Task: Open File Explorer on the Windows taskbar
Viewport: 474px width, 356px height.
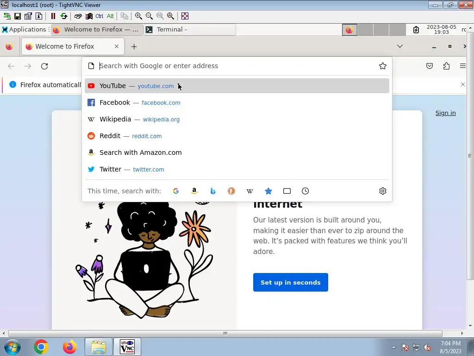Action: (99, 347)
